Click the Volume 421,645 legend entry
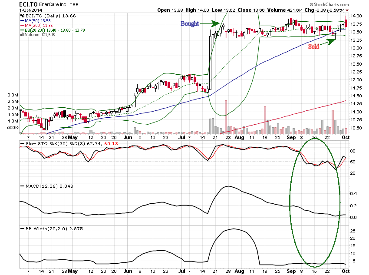The width and height of the screenshot is (369, 275). coord(38,35)
